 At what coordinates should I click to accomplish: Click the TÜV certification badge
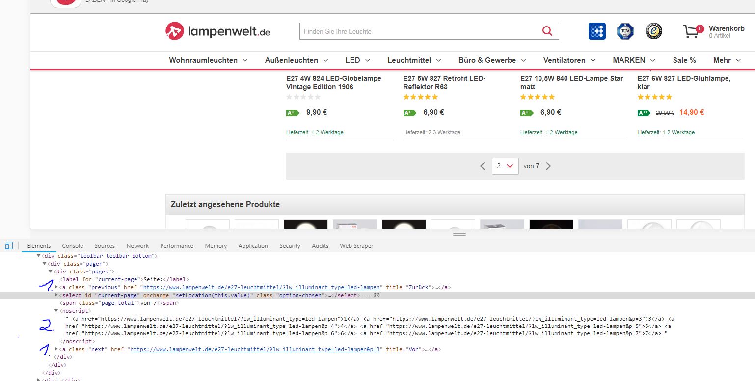click(x=625, y=31)
